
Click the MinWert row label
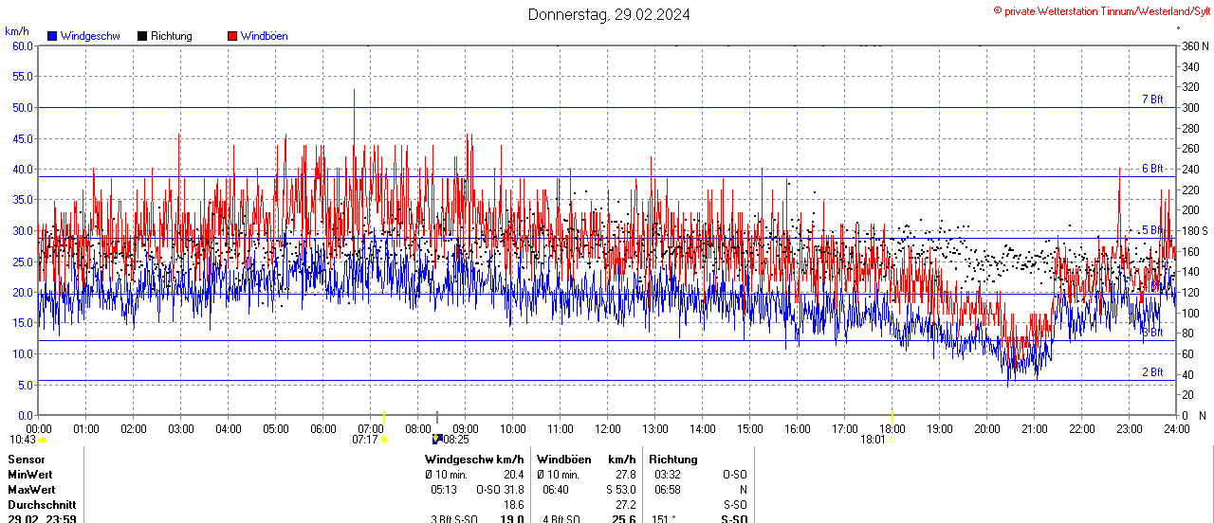[x=30, y=475]
